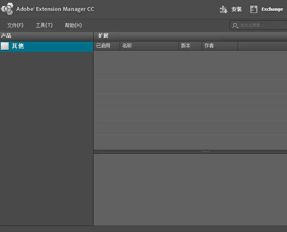Sort by the 作者 column header
The image size is (287, 232).
220,45
